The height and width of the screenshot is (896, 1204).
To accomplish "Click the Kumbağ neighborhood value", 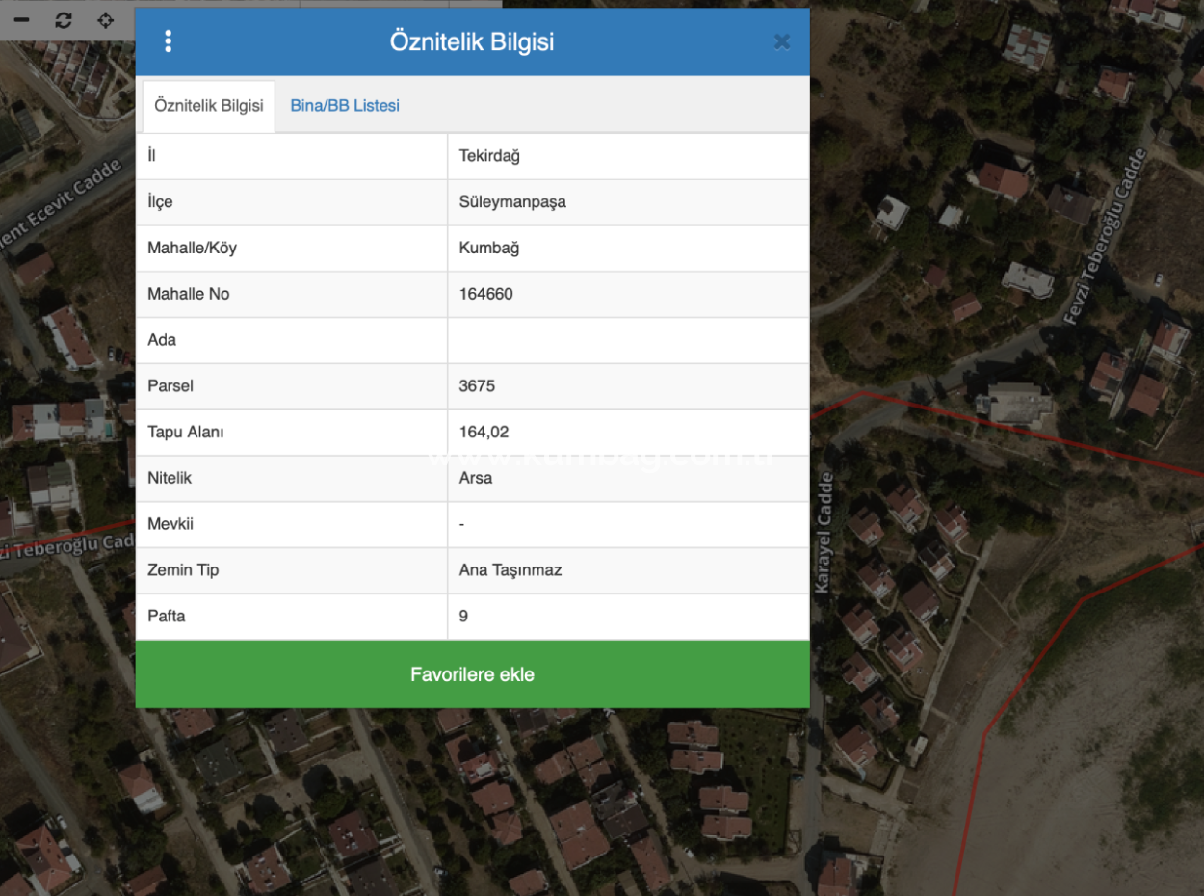I will 489,249.
